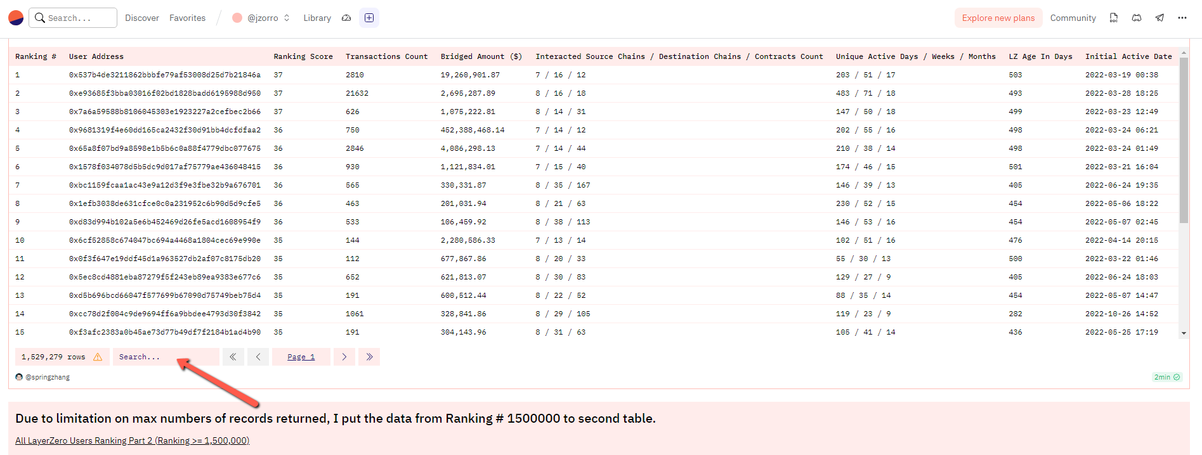This screenshot has width=1202, height=455.
Task: Select address 0xf3afc2383a0b45ae73d77b49df7f2184b1ad4b90
Action: (x=165, y=332)
